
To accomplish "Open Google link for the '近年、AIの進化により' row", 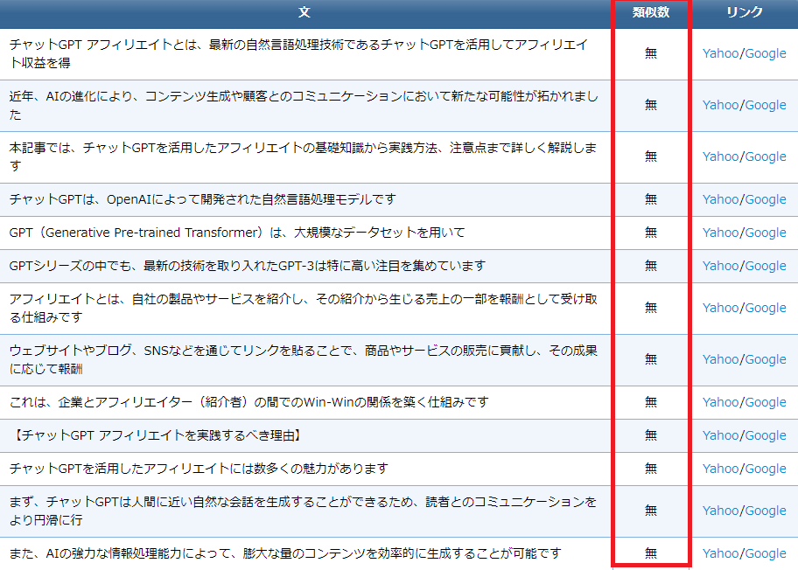I will click(x=766, y=105).
